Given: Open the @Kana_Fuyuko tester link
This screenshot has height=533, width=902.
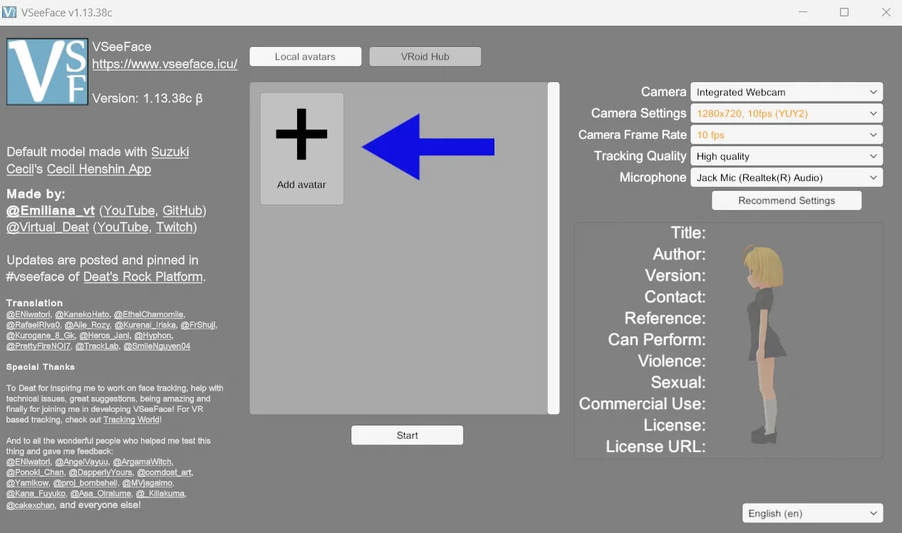Looking at the screenshot, I should (36, 494).
